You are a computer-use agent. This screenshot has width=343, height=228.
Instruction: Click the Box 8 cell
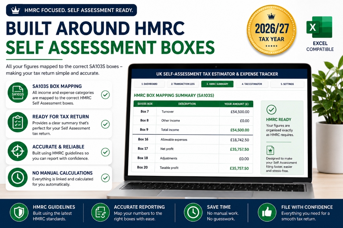(144, 121)
